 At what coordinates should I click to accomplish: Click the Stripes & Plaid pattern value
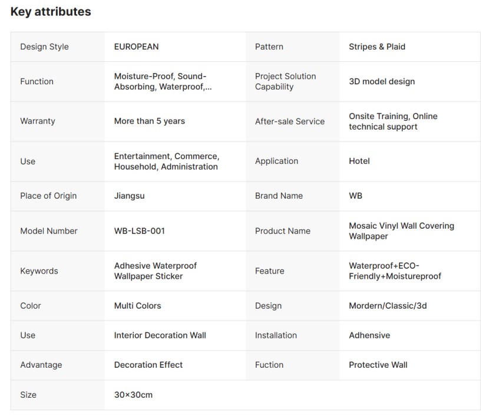[377, 47]
